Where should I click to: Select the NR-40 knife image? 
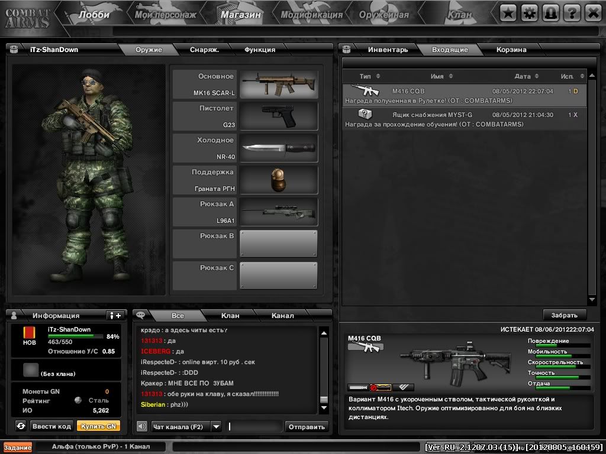tap(279, 148)
